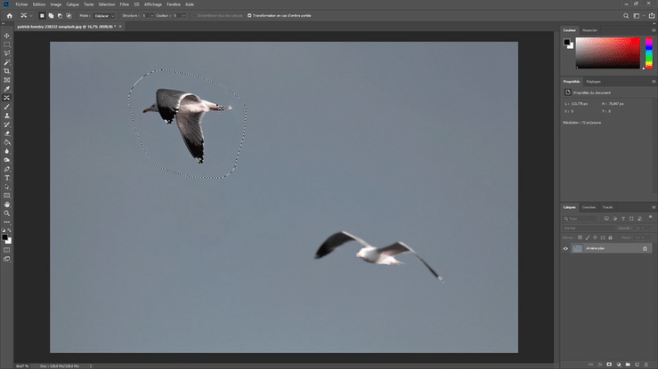Select the Magic Wand tool
The height and width of the screenshot is (369, 658).
7,62
